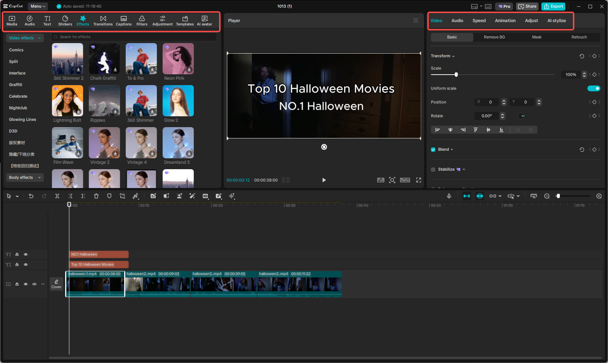This screenshot has height=363, width=608.
Task: Toggle the main track magnet snapping
Action: pos(467,196)
